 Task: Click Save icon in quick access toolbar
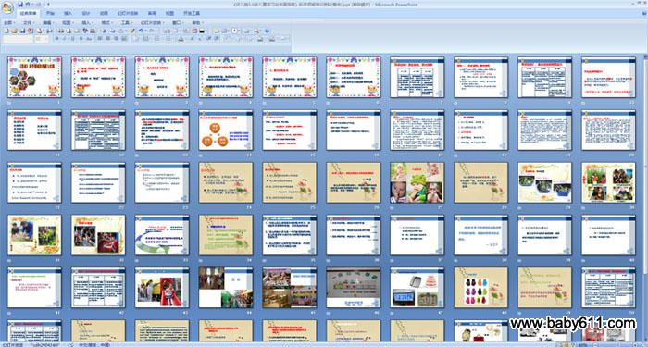(x=20, y=5)
